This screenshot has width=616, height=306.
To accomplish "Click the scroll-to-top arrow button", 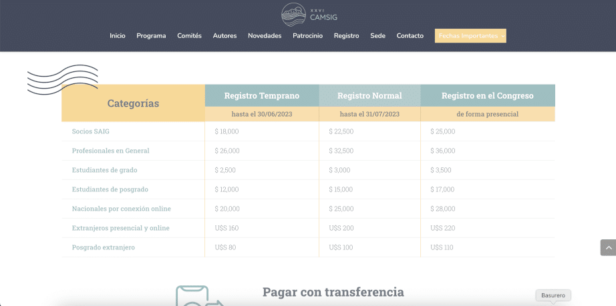I will pyautogui.click(x=607, y=247).
